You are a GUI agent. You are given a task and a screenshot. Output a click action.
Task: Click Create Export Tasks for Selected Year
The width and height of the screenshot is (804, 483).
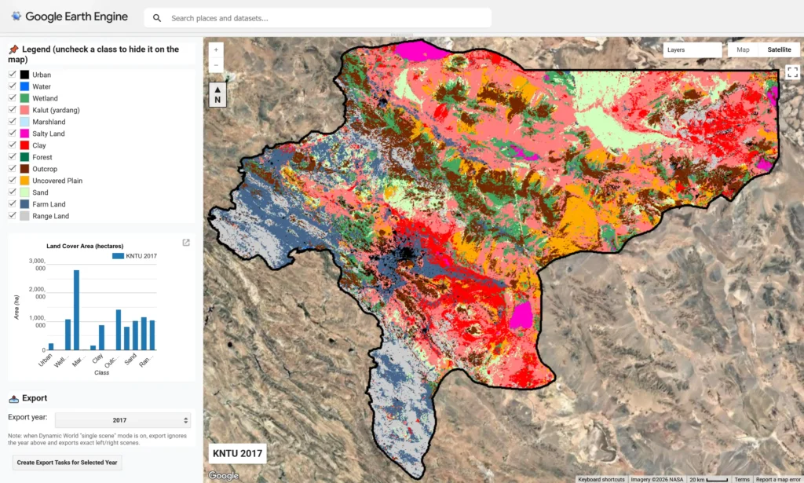point(68,463)
